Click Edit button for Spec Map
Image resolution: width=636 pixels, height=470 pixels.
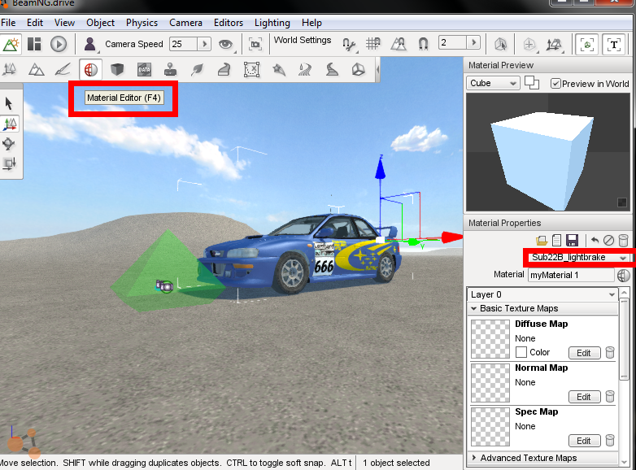[584, 441]
